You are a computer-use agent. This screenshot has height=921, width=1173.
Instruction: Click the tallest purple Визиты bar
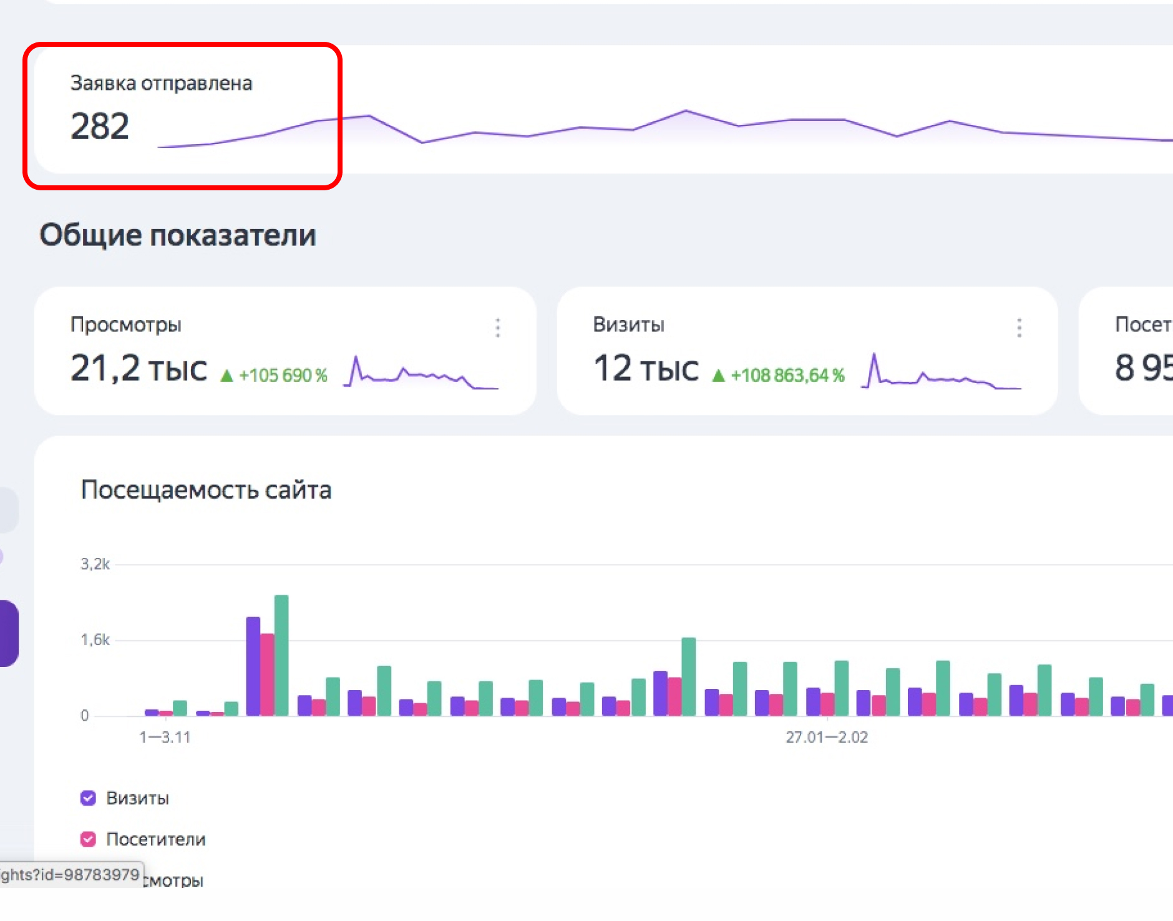(253, 666)
